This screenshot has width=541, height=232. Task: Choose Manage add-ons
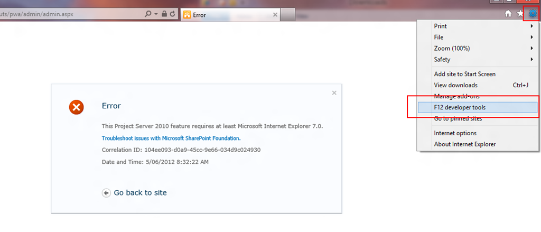point(478,96)
